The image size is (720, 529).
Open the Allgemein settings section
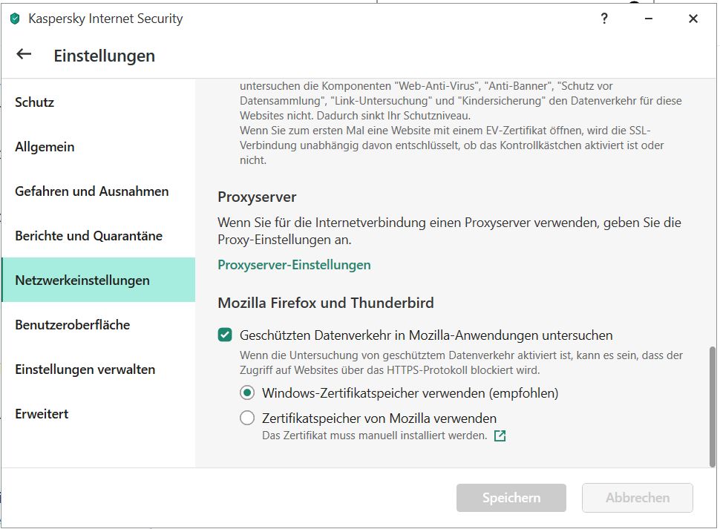point(98,146)
